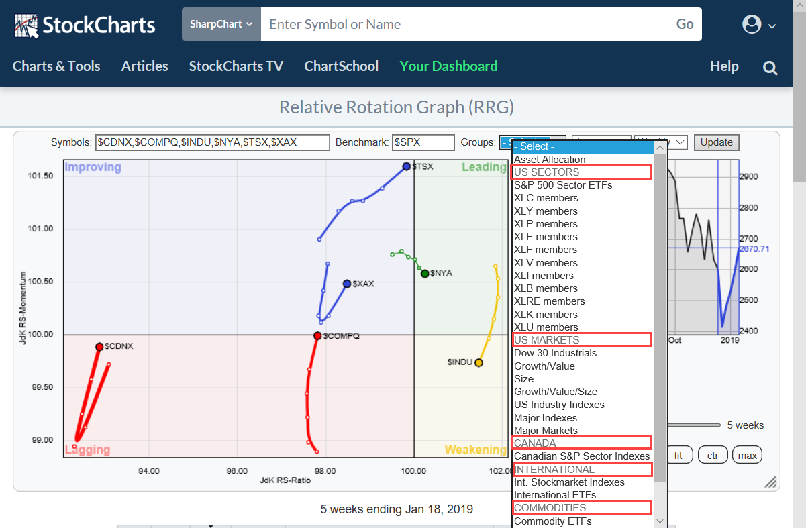Click the max button
806x528 pixels.
pos(747,456)
